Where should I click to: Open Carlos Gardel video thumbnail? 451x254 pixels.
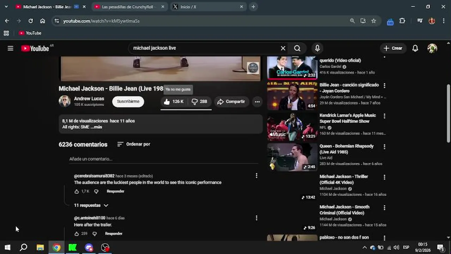pos(292,68)
